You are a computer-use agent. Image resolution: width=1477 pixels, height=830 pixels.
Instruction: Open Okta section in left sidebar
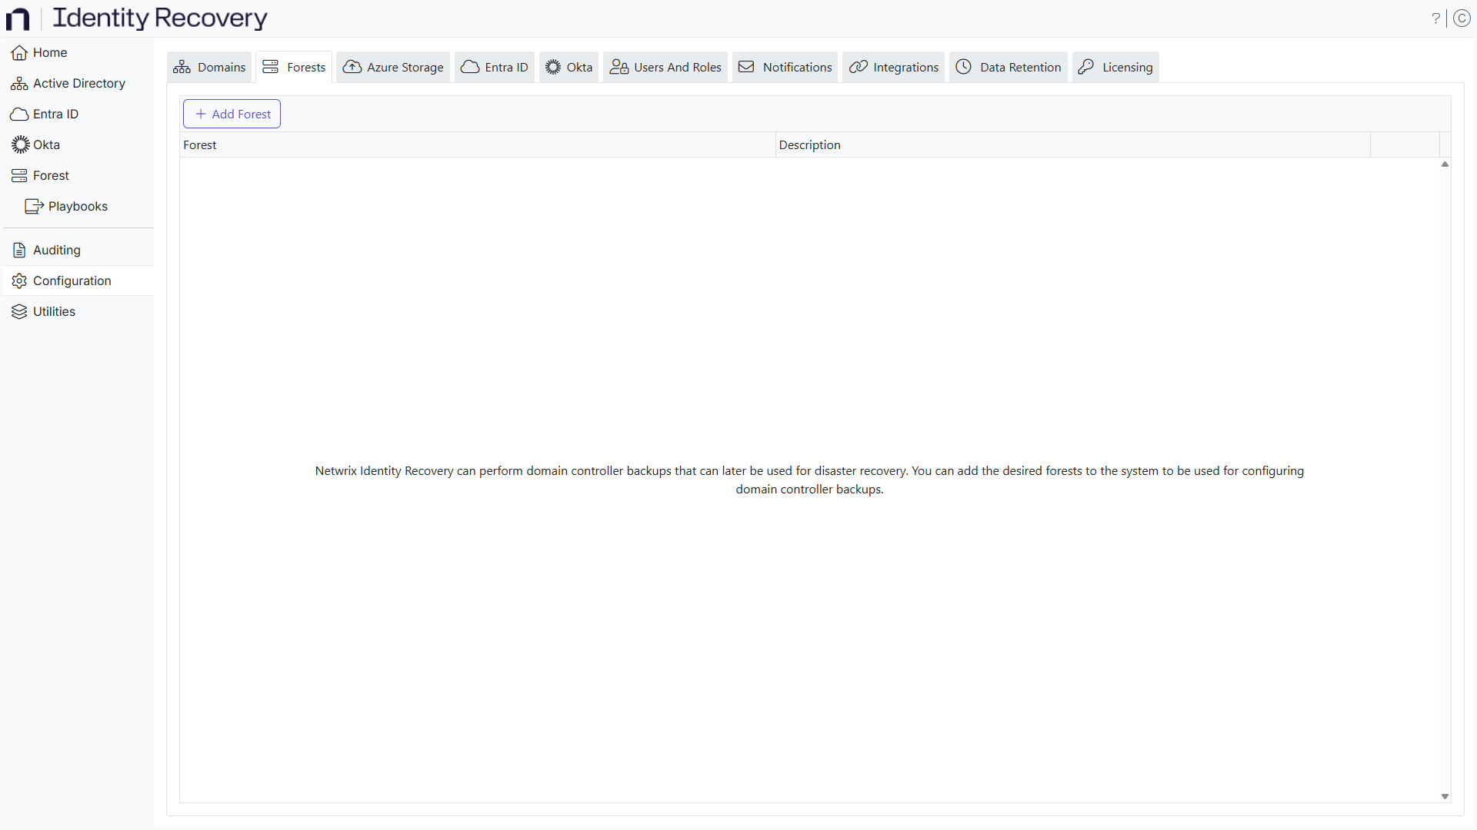coord(46,144)
